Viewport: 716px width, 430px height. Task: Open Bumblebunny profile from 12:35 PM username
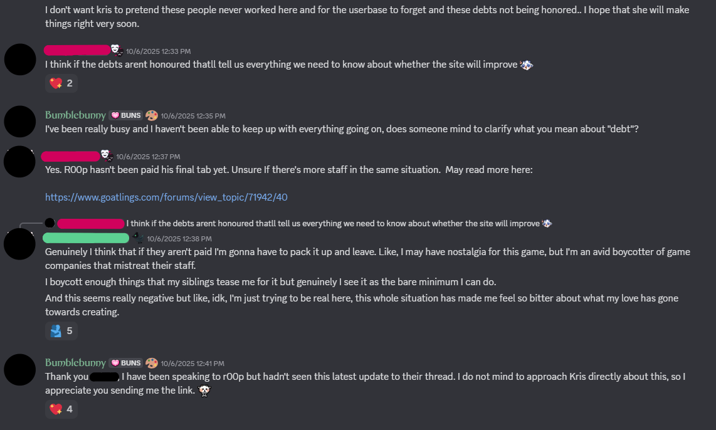75,115
